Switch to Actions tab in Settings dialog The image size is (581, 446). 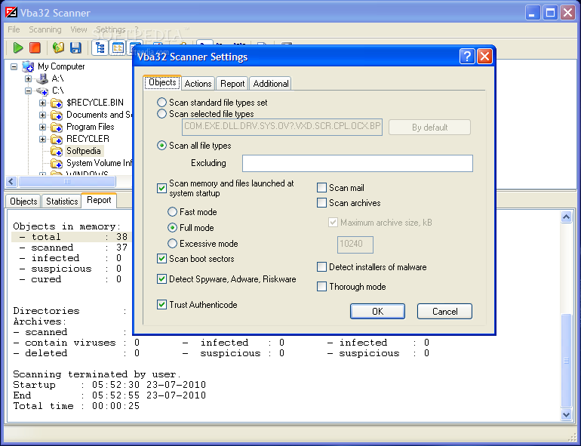198,84
